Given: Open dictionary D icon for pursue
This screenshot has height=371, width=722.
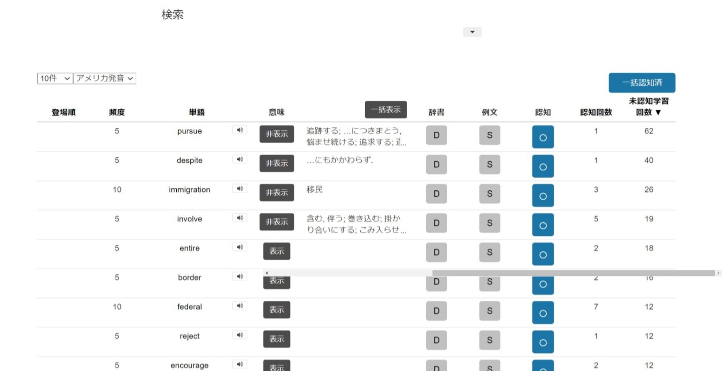Looking at the screenshot, I should (x=436, y=135).
